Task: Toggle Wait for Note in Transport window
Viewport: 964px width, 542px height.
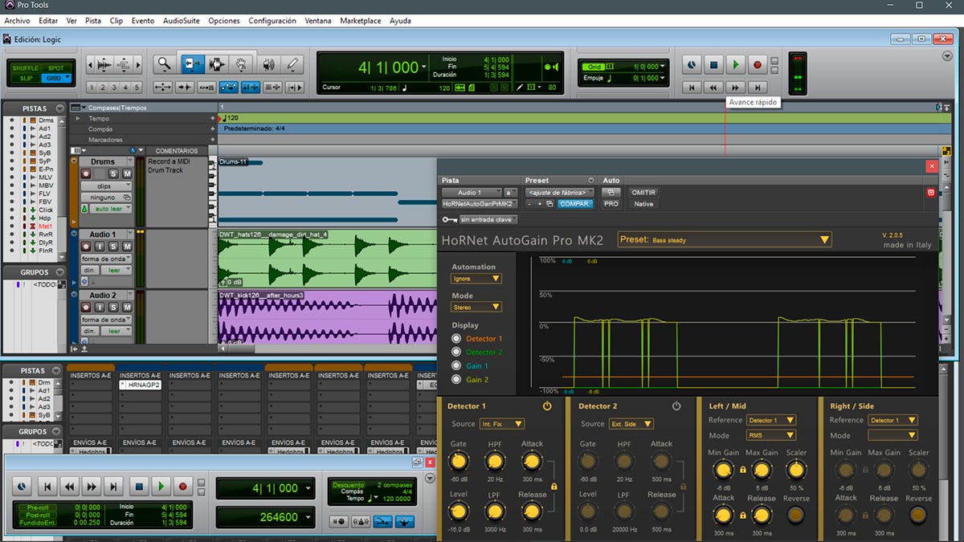Action: [339, 521]
